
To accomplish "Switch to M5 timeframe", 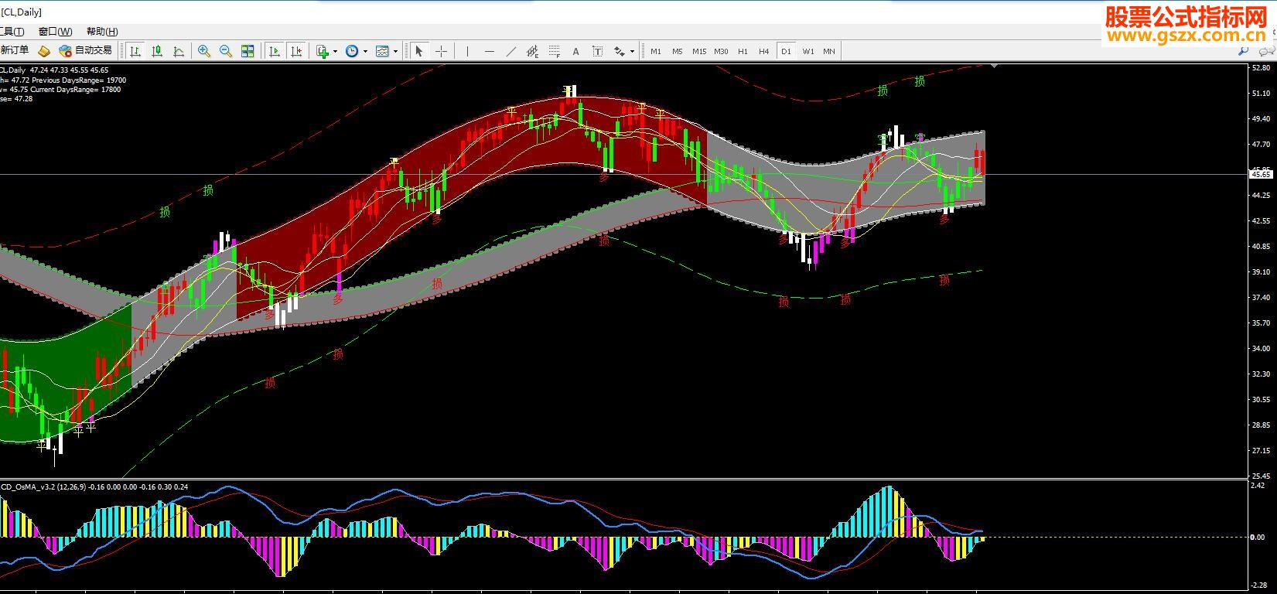I will coord(678,51).
